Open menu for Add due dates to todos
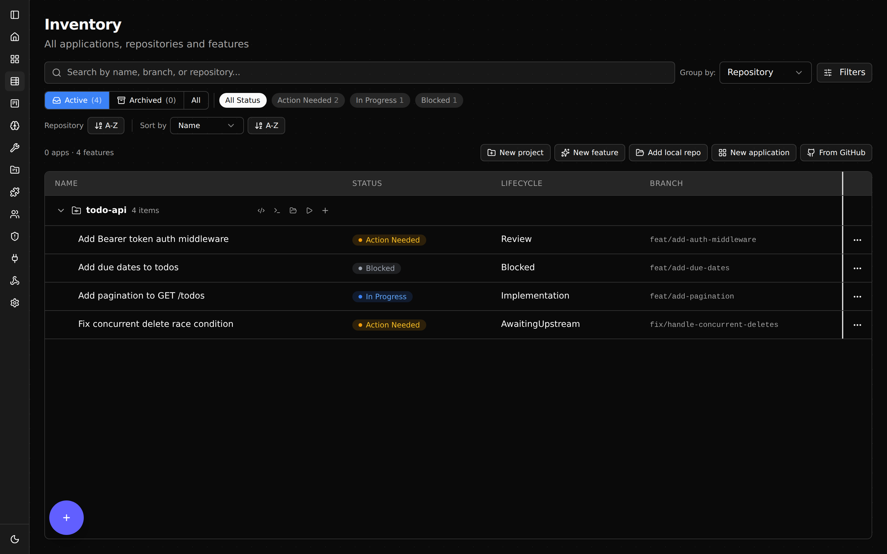 click(857, 268)
